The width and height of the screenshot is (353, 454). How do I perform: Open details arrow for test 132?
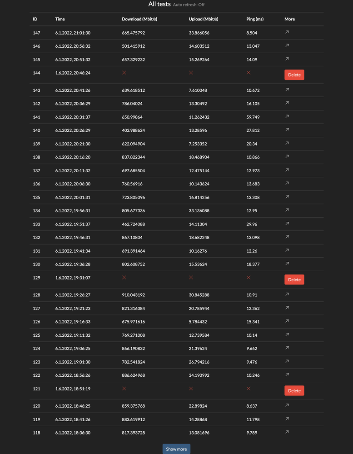tap(287, 237)
